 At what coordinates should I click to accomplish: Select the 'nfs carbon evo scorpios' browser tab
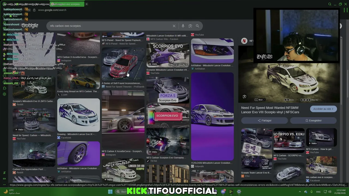tap(67, 4)
